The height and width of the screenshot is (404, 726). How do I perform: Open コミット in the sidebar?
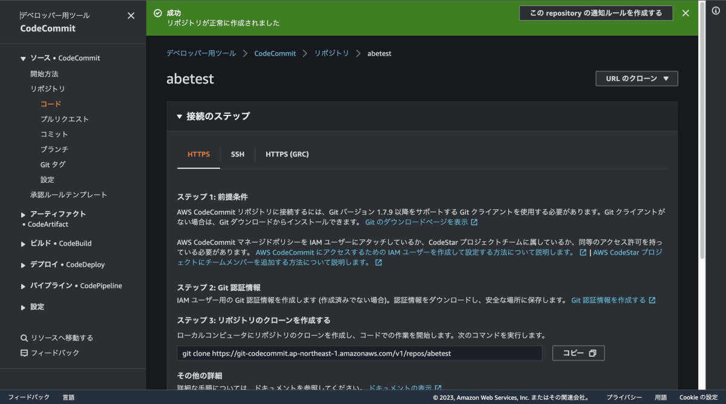[54, 134]
